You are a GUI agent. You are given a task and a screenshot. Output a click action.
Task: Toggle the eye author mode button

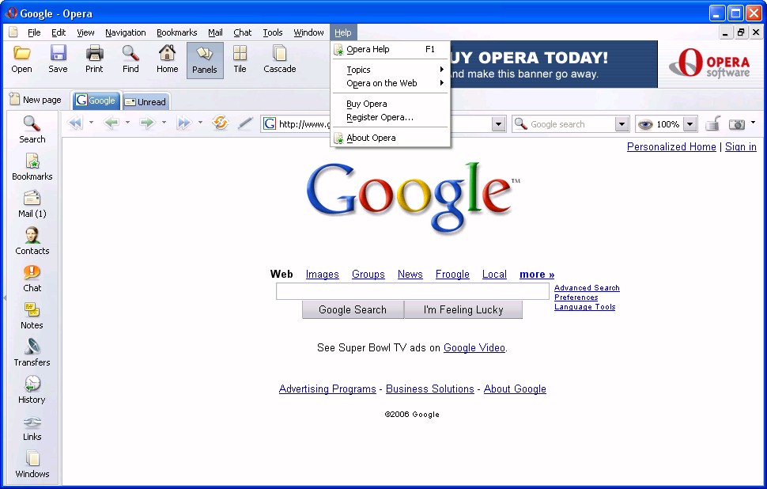point(645,124)
